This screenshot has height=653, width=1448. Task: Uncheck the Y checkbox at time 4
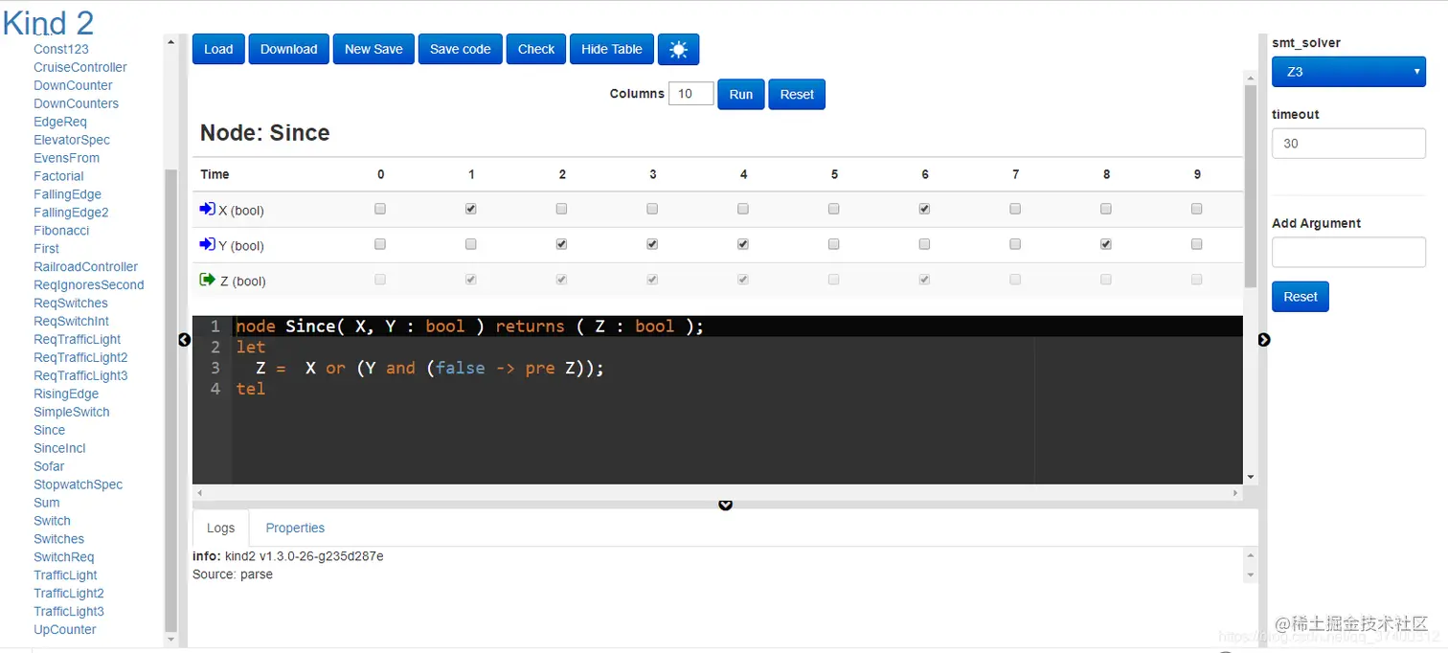(x=743, y=244)
